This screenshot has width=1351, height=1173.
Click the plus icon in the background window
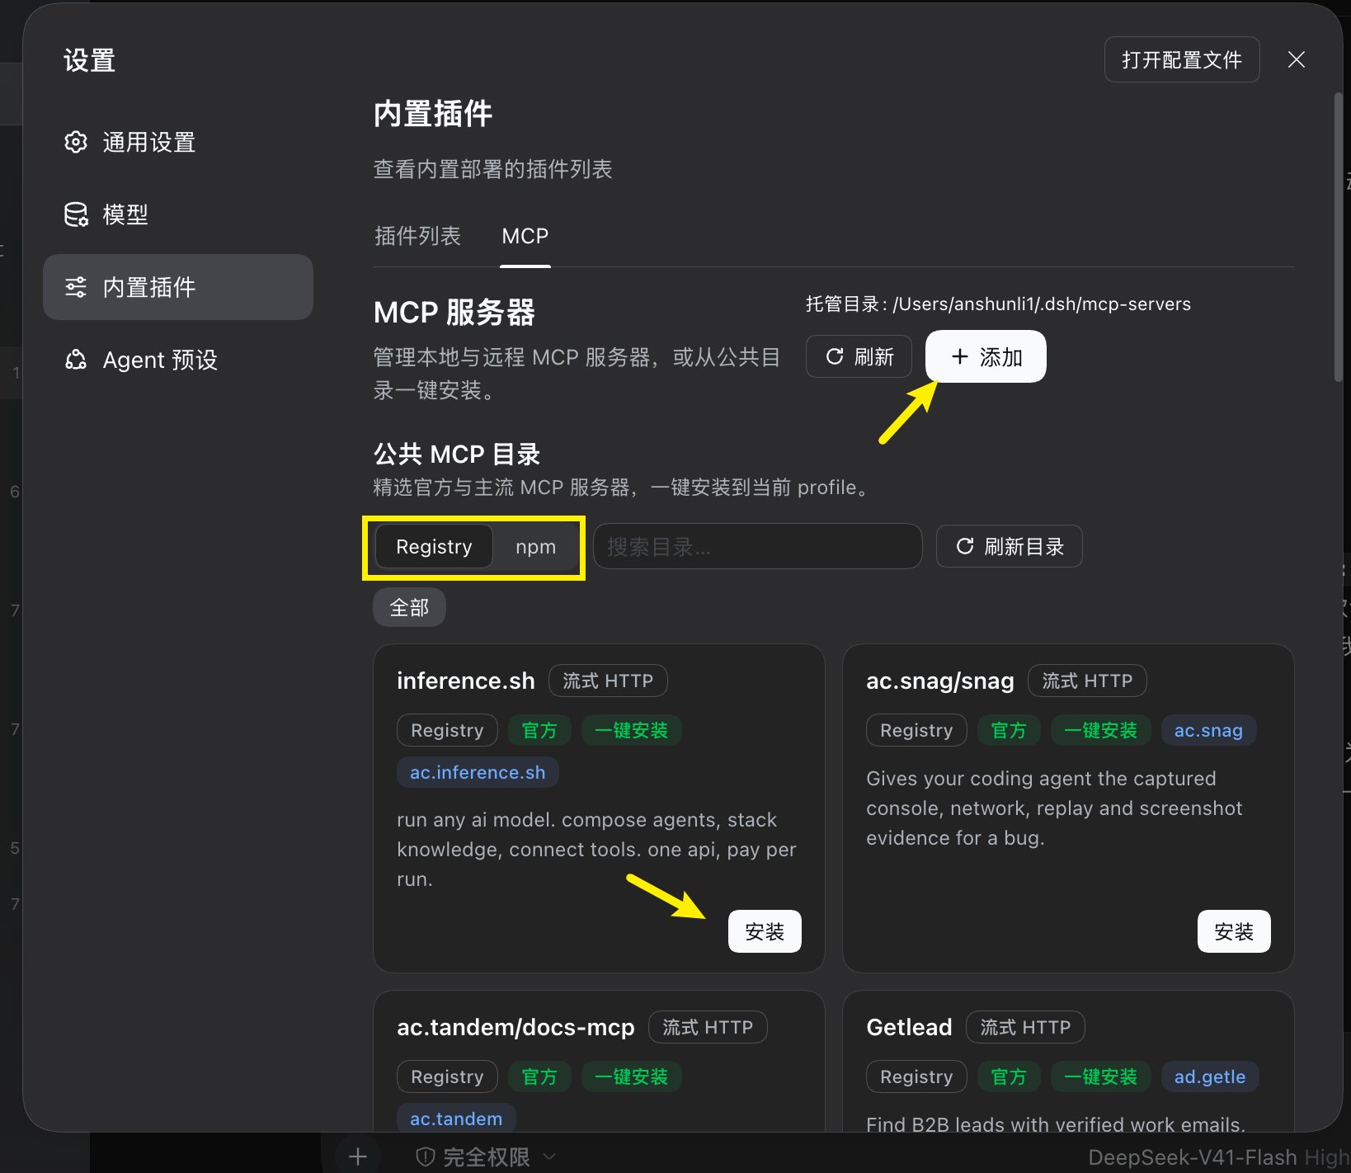(x=357, y=1157)
